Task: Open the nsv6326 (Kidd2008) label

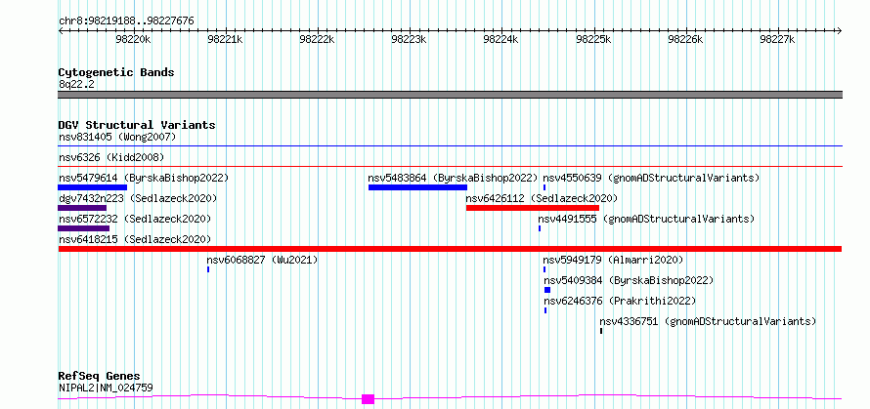Action: click(x=111, y=157)
